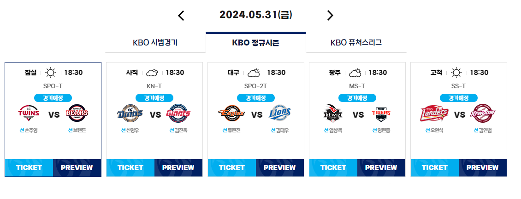521x199 pixels.
Task: Open TICKET for the 잠실 game
Action: click(29, 168)
